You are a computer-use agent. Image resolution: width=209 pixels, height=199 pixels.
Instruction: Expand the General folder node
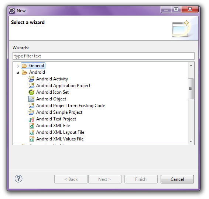(x=18, y=66)
